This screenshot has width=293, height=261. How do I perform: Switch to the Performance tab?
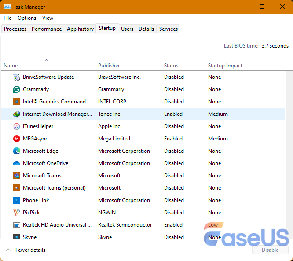47,29
